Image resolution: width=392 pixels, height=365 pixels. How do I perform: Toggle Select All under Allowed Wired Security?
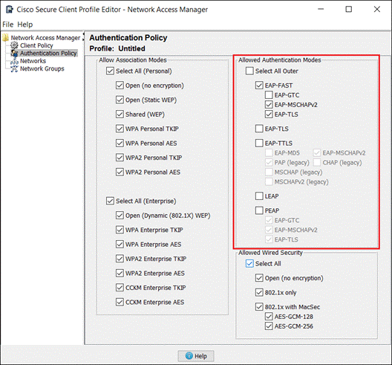249,264
